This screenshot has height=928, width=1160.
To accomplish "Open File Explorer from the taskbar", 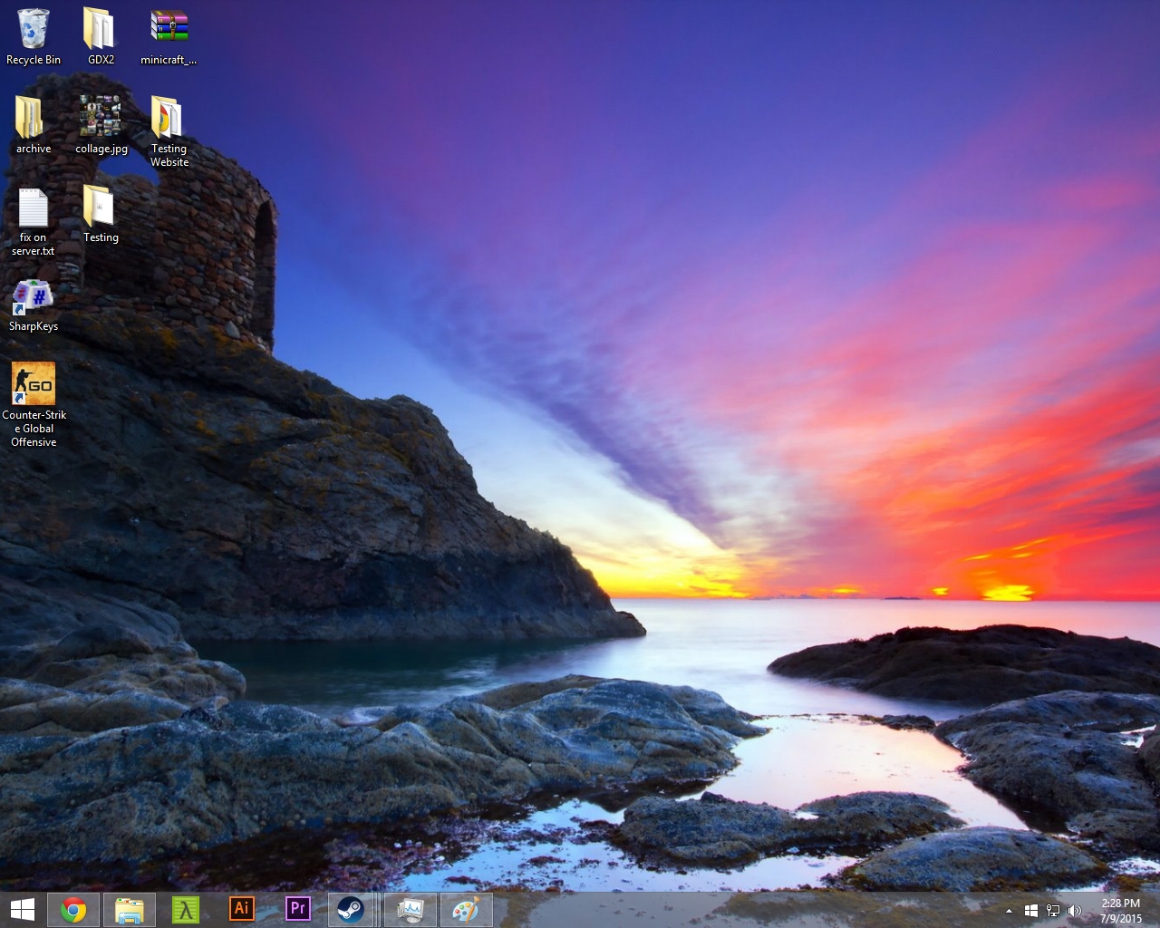I will [130, 909].
